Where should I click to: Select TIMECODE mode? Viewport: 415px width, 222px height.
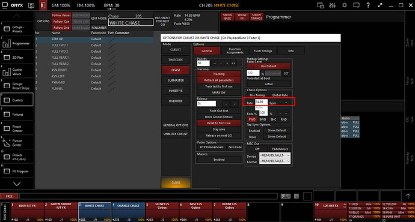coord(176,59)
